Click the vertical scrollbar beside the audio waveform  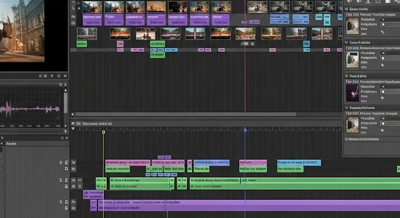click(65, 103)
